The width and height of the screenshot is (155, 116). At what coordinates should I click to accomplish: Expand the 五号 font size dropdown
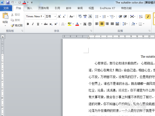pyautogui.click(x=55, y=16)
